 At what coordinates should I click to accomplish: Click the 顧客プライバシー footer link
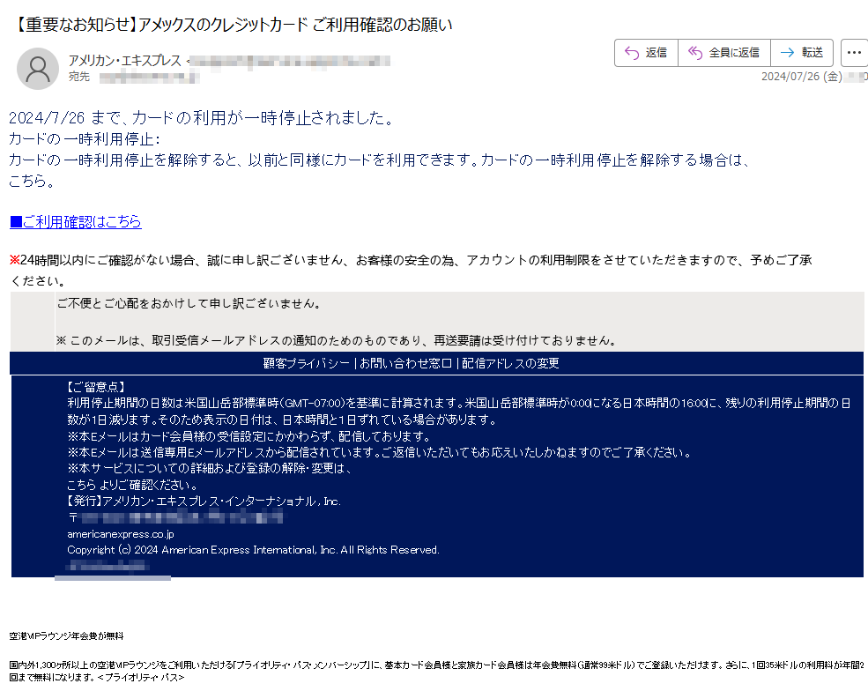(x=307, y=363)
